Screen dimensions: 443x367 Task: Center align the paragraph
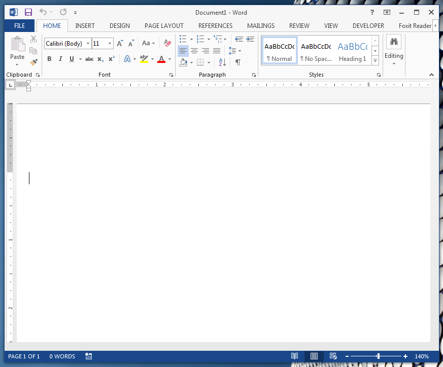(194, 51)
